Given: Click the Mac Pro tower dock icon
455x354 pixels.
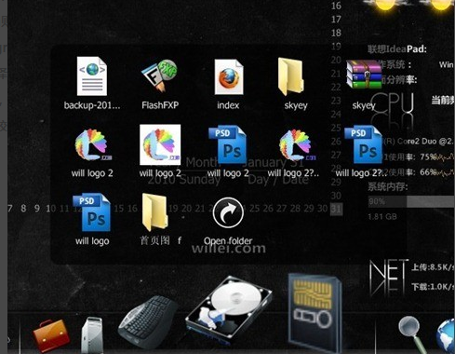Looking at the screenshot, I should click(92, 334).
